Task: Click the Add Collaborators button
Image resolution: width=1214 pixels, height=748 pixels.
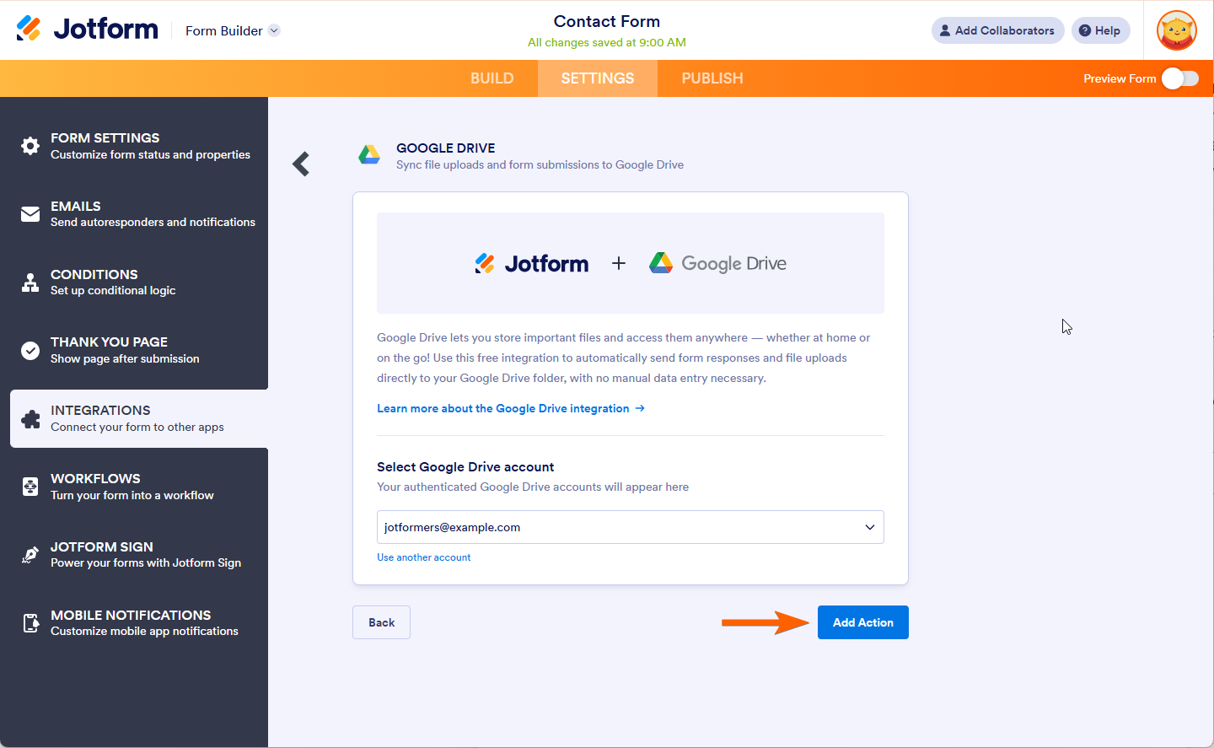Action: pyautogui.click(x=997, y=30)
